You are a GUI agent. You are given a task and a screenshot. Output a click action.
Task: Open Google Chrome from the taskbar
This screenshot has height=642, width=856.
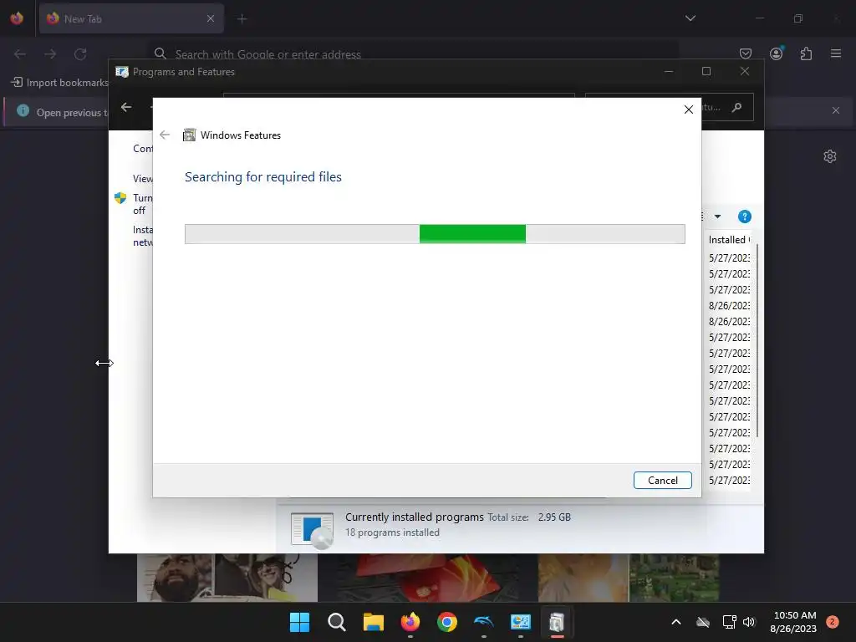pos(446,622)
